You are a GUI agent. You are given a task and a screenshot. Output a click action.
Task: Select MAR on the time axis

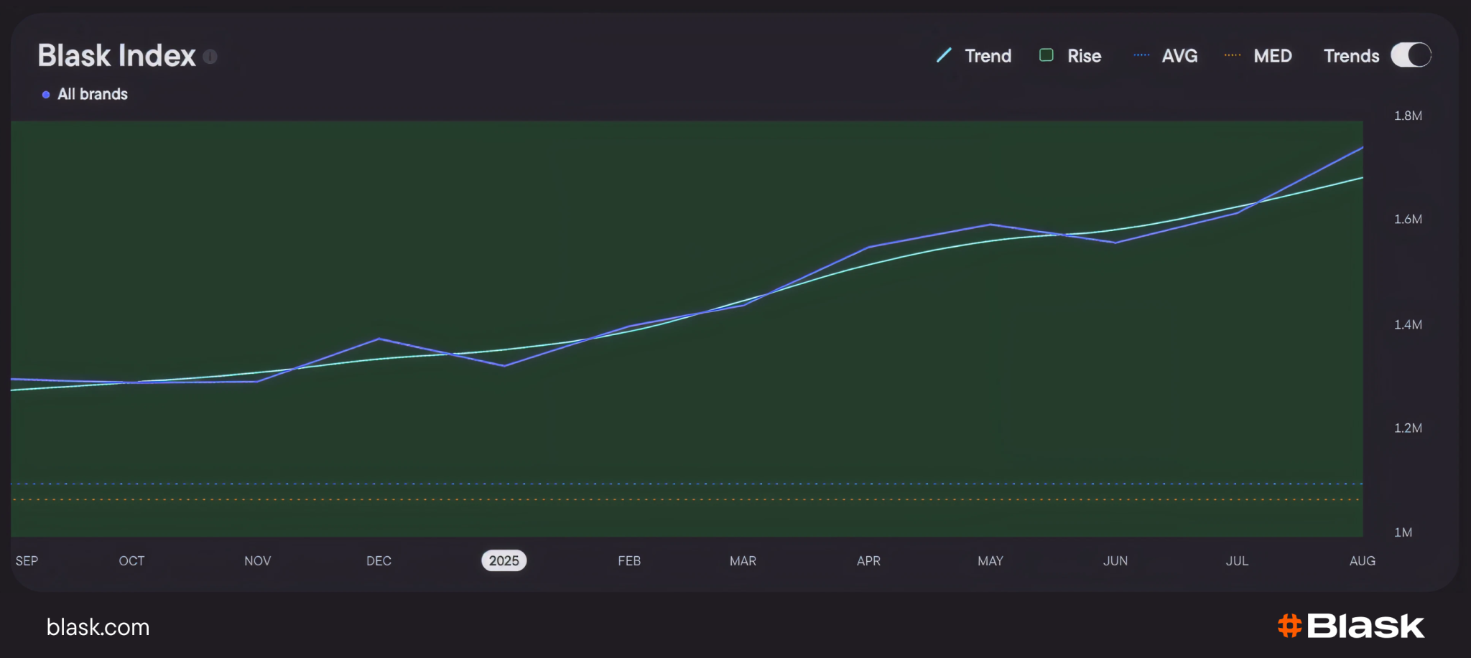[x=743, y=560]
